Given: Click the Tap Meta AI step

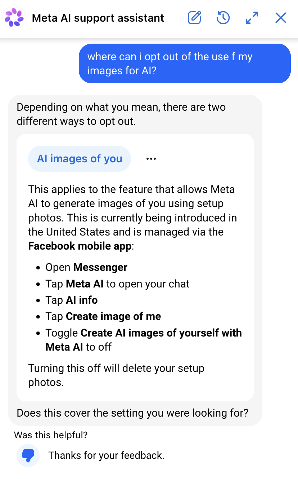Looking at the screenshot, I should coord(117,284).
